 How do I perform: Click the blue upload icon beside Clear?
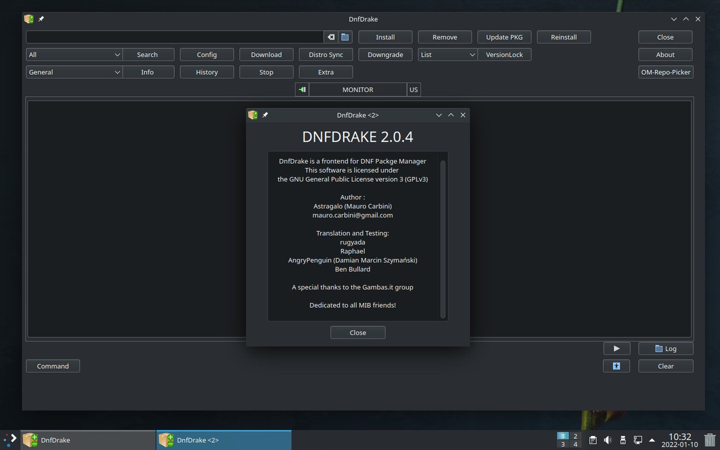point(616,366)
